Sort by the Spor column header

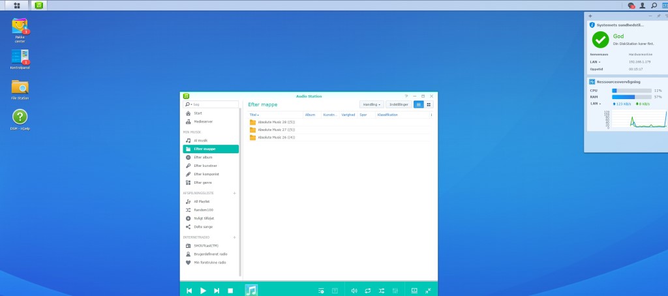coord(363,115)
